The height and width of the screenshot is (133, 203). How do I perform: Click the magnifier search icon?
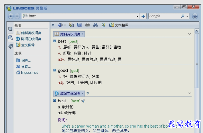click(x=182, y=16)
